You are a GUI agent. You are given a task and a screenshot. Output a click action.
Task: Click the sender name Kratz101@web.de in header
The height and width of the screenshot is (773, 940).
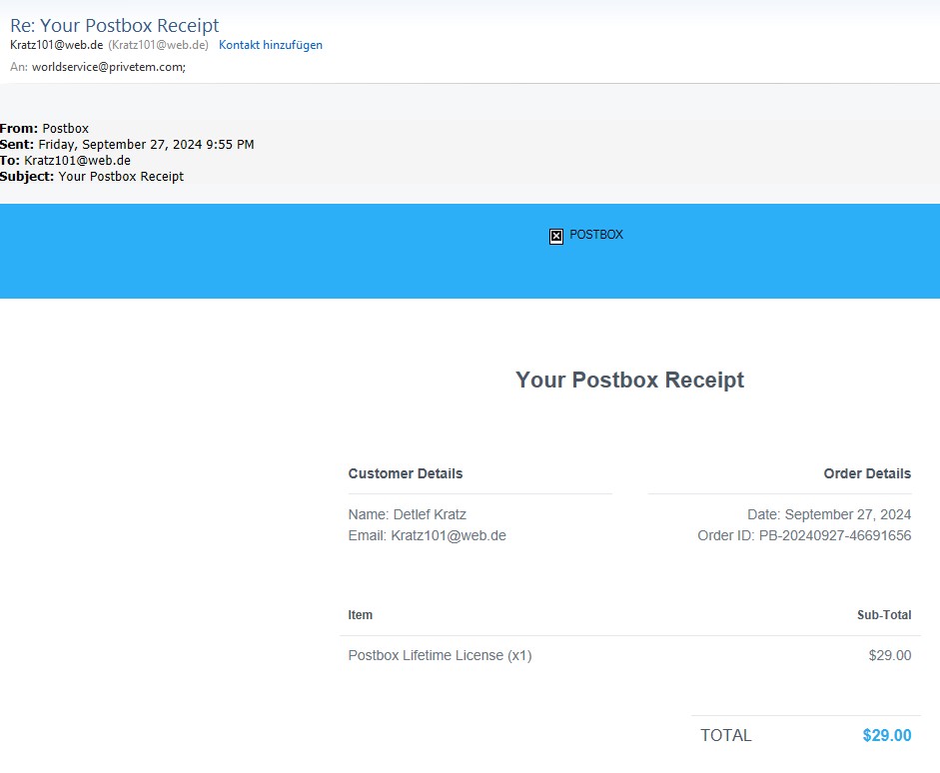click(x=56, y=45)
